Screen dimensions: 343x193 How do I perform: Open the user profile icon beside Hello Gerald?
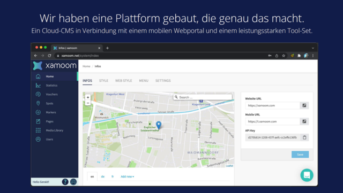(x=73, y=182)
